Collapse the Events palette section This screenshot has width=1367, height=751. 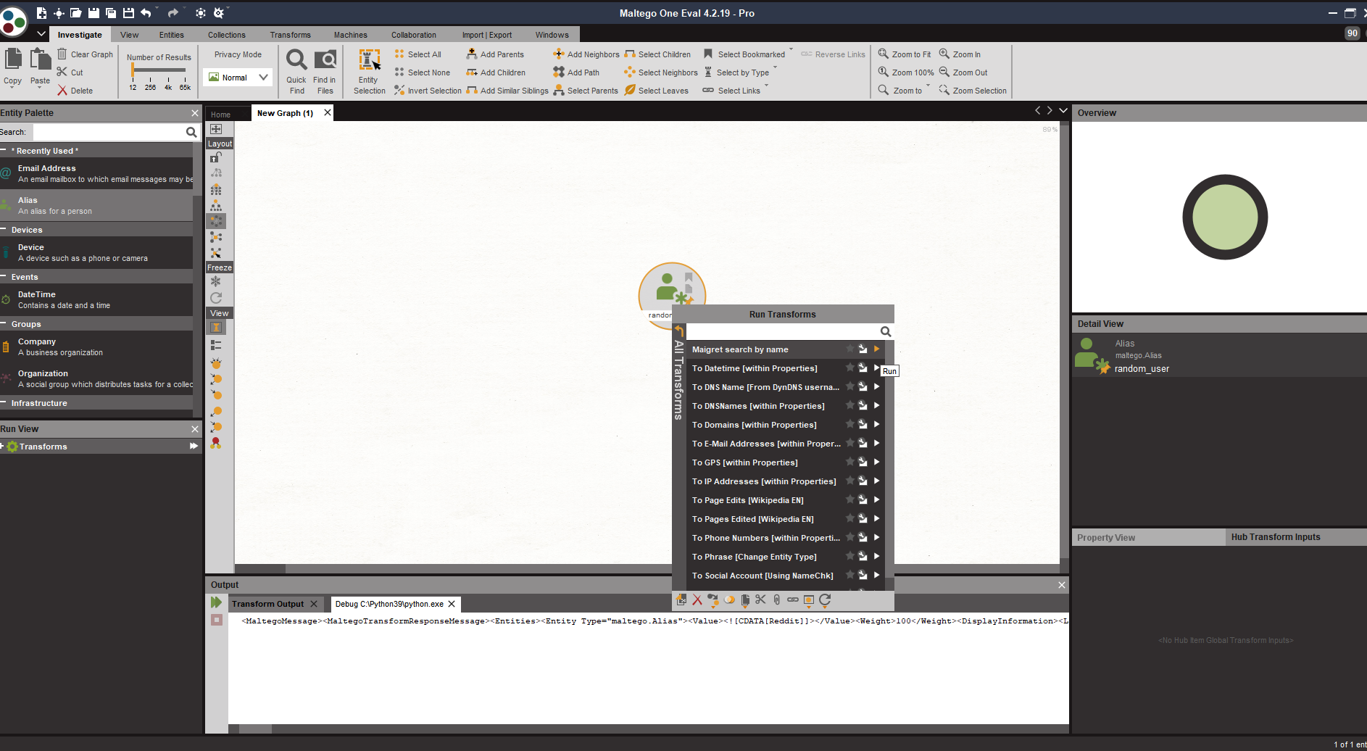pos(4,276)
